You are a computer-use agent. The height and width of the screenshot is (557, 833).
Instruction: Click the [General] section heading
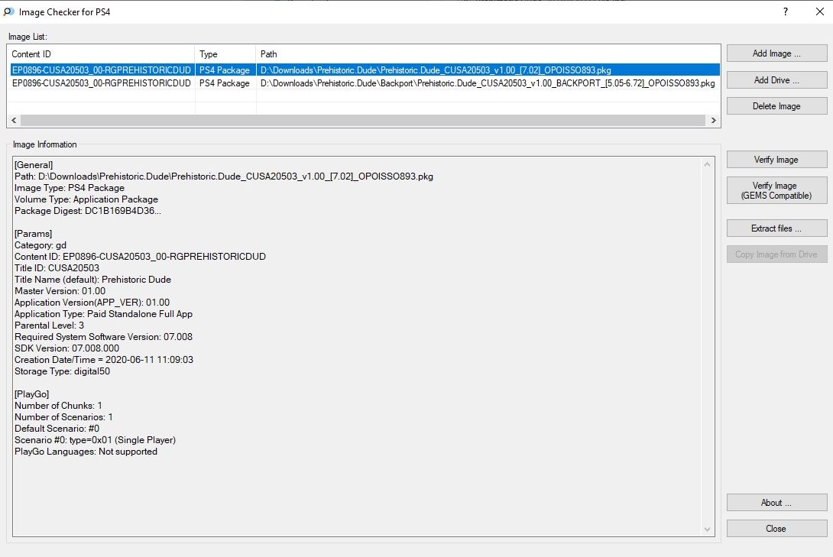pos(34,165)
